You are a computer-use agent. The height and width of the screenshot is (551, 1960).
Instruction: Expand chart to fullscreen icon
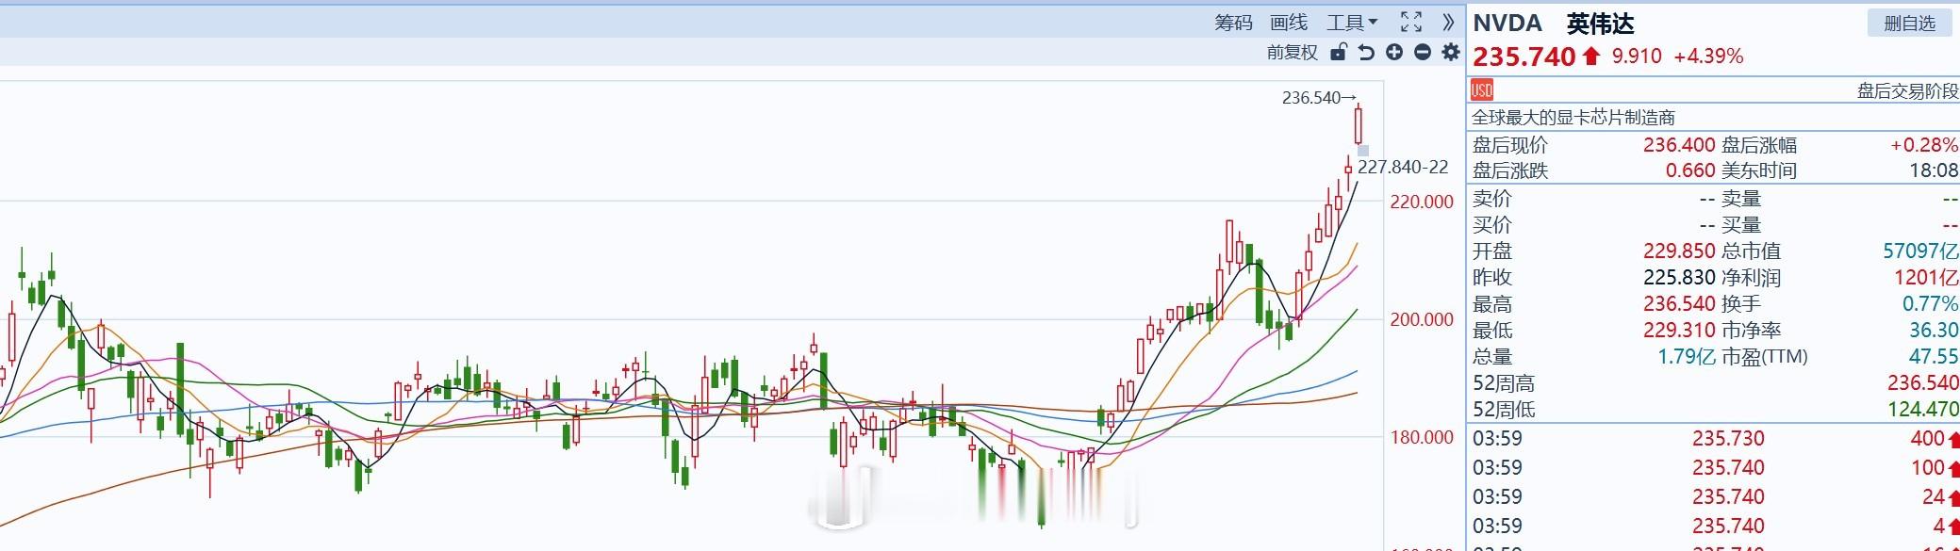click(x=1411, y=22)
